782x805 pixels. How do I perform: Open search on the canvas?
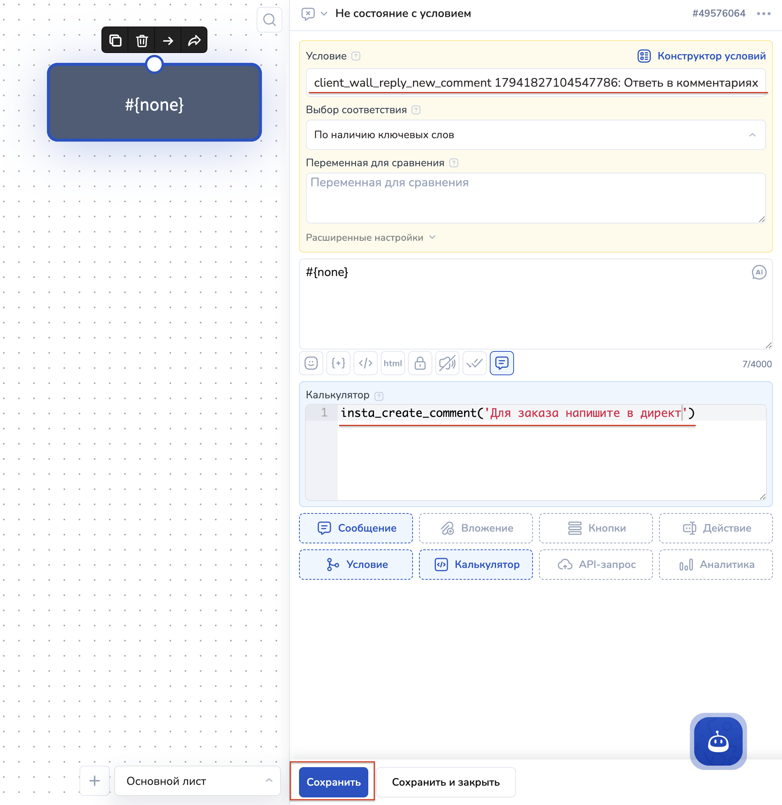269,20
